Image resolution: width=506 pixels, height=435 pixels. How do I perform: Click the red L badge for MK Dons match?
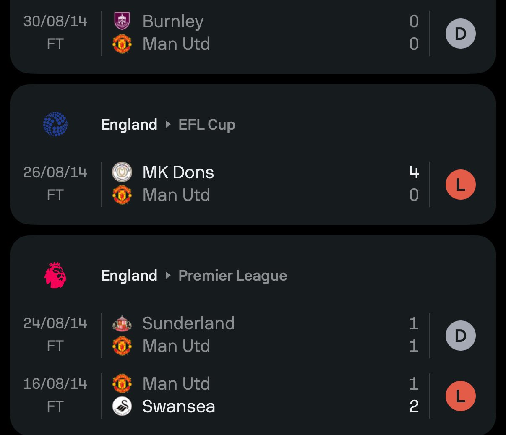[460, 185]
